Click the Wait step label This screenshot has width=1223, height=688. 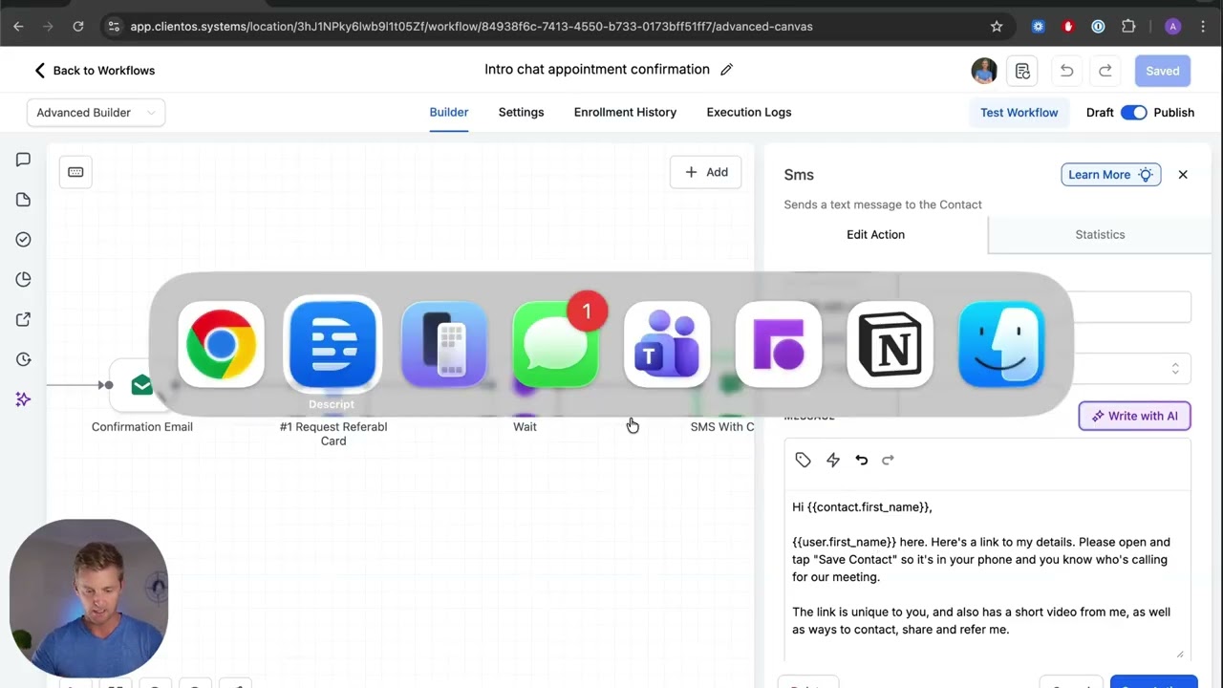[525, 427]
